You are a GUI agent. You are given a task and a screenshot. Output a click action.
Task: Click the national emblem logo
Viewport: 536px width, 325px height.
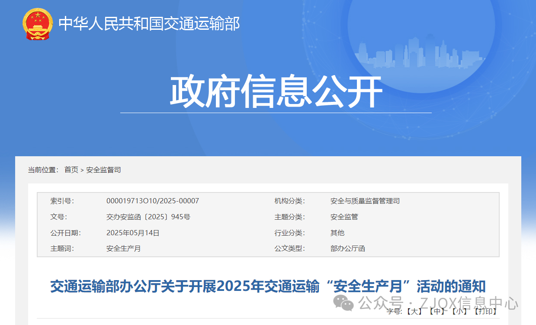37,24
